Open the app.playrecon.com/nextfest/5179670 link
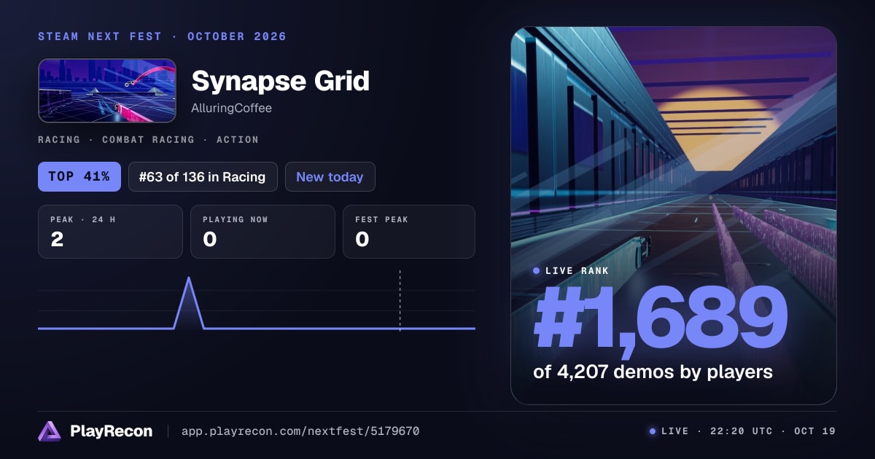 tap(300, 431)
